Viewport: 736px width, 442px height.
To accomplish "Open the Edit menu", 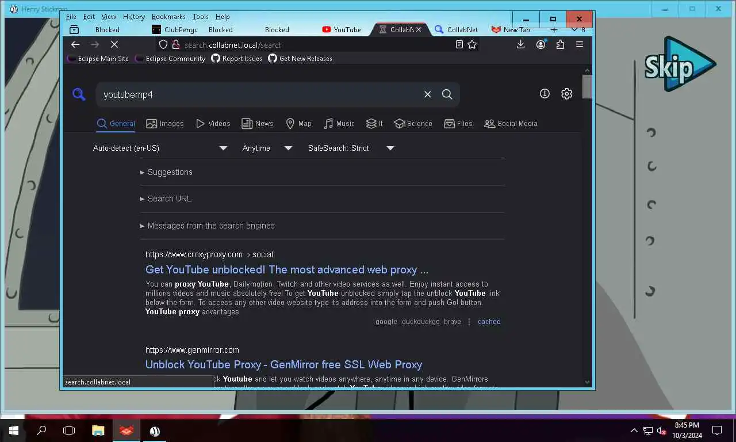I will point(89,17).
